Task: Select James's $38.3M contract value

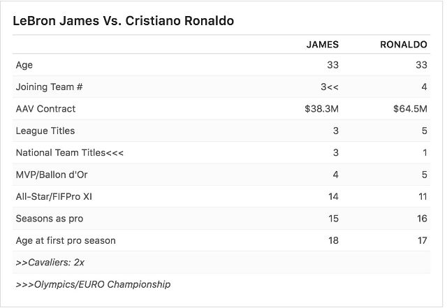Action: [321, 109]
